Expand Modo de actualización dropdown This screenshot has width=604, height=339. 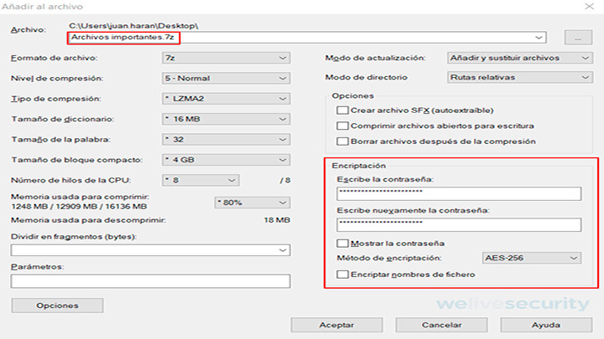516,58
